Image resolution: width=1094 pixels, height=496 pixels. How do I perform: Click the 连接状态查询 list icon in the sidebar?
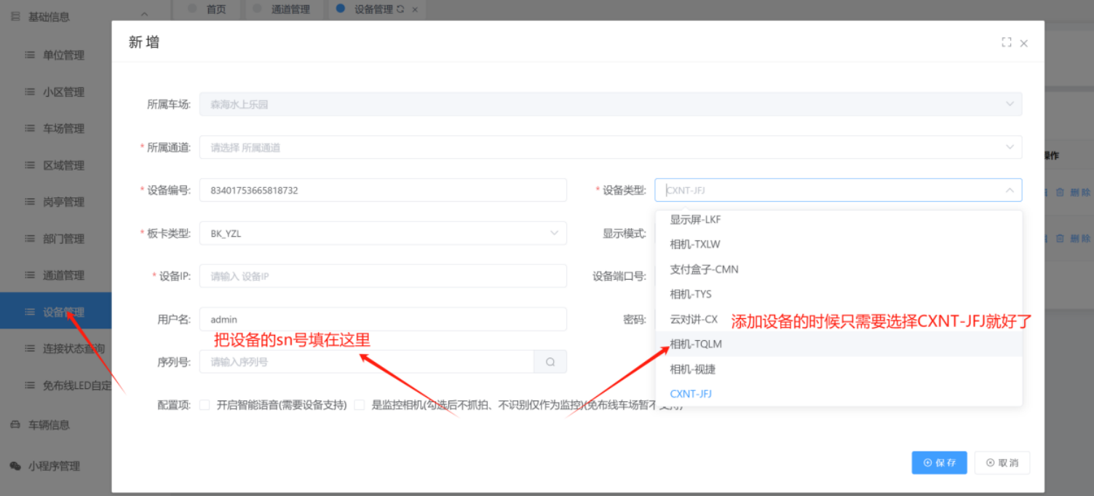tap(30, 348)
